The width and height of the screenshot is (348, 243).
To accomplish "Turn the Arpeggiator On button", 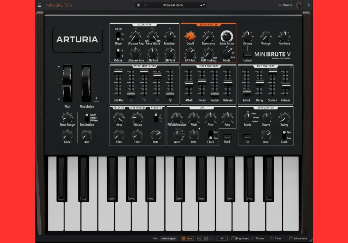I will [247, 137].
